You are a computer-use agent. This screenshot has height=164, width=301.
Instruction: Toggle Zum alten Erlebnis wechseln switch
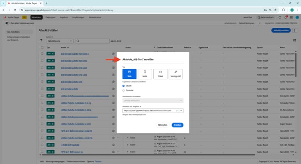click(x=7, y=23)
